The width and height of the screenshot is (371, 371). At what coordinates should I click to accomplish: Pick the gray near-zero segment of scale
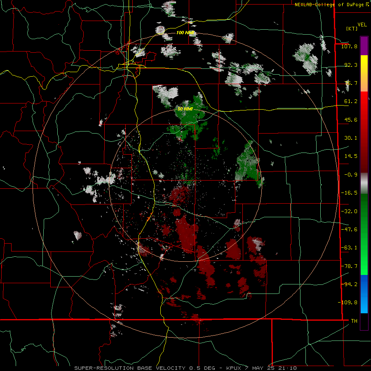364,183
